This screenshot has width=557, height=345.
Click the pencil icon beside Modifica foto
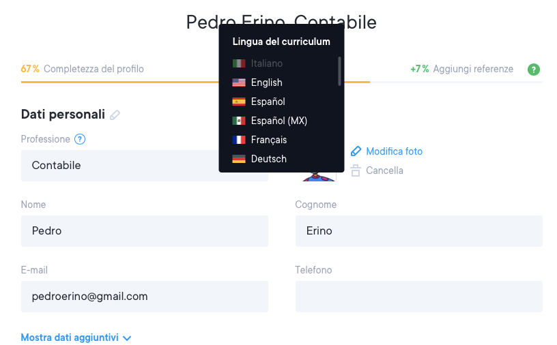point(356,151)
